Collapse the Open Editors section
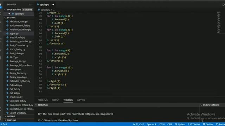This screenshot has height=126, width=225. [x=5, y=10]
